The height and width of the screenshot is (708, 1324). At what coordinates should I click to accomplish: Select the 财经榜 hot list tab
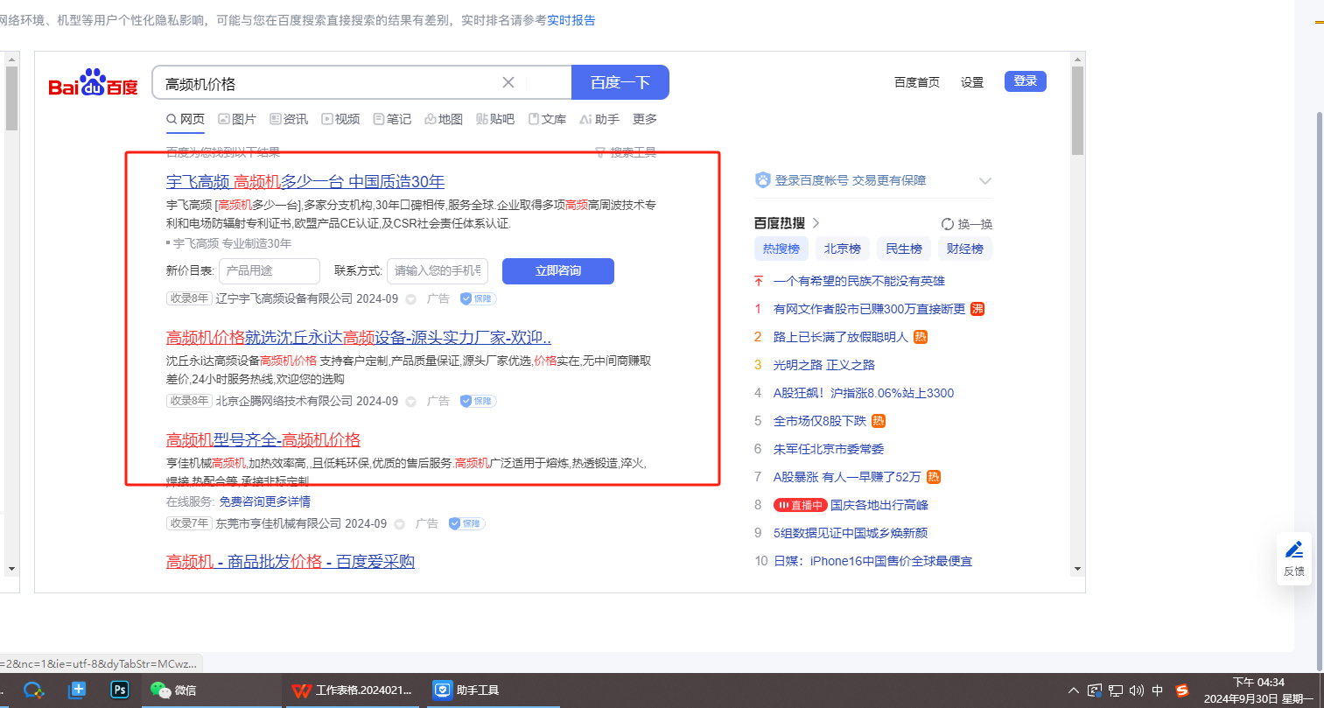pos(964,249)
